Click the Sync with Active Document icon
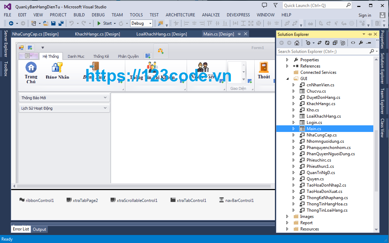This screenshot has width=389, height=243. pos(319,43)
